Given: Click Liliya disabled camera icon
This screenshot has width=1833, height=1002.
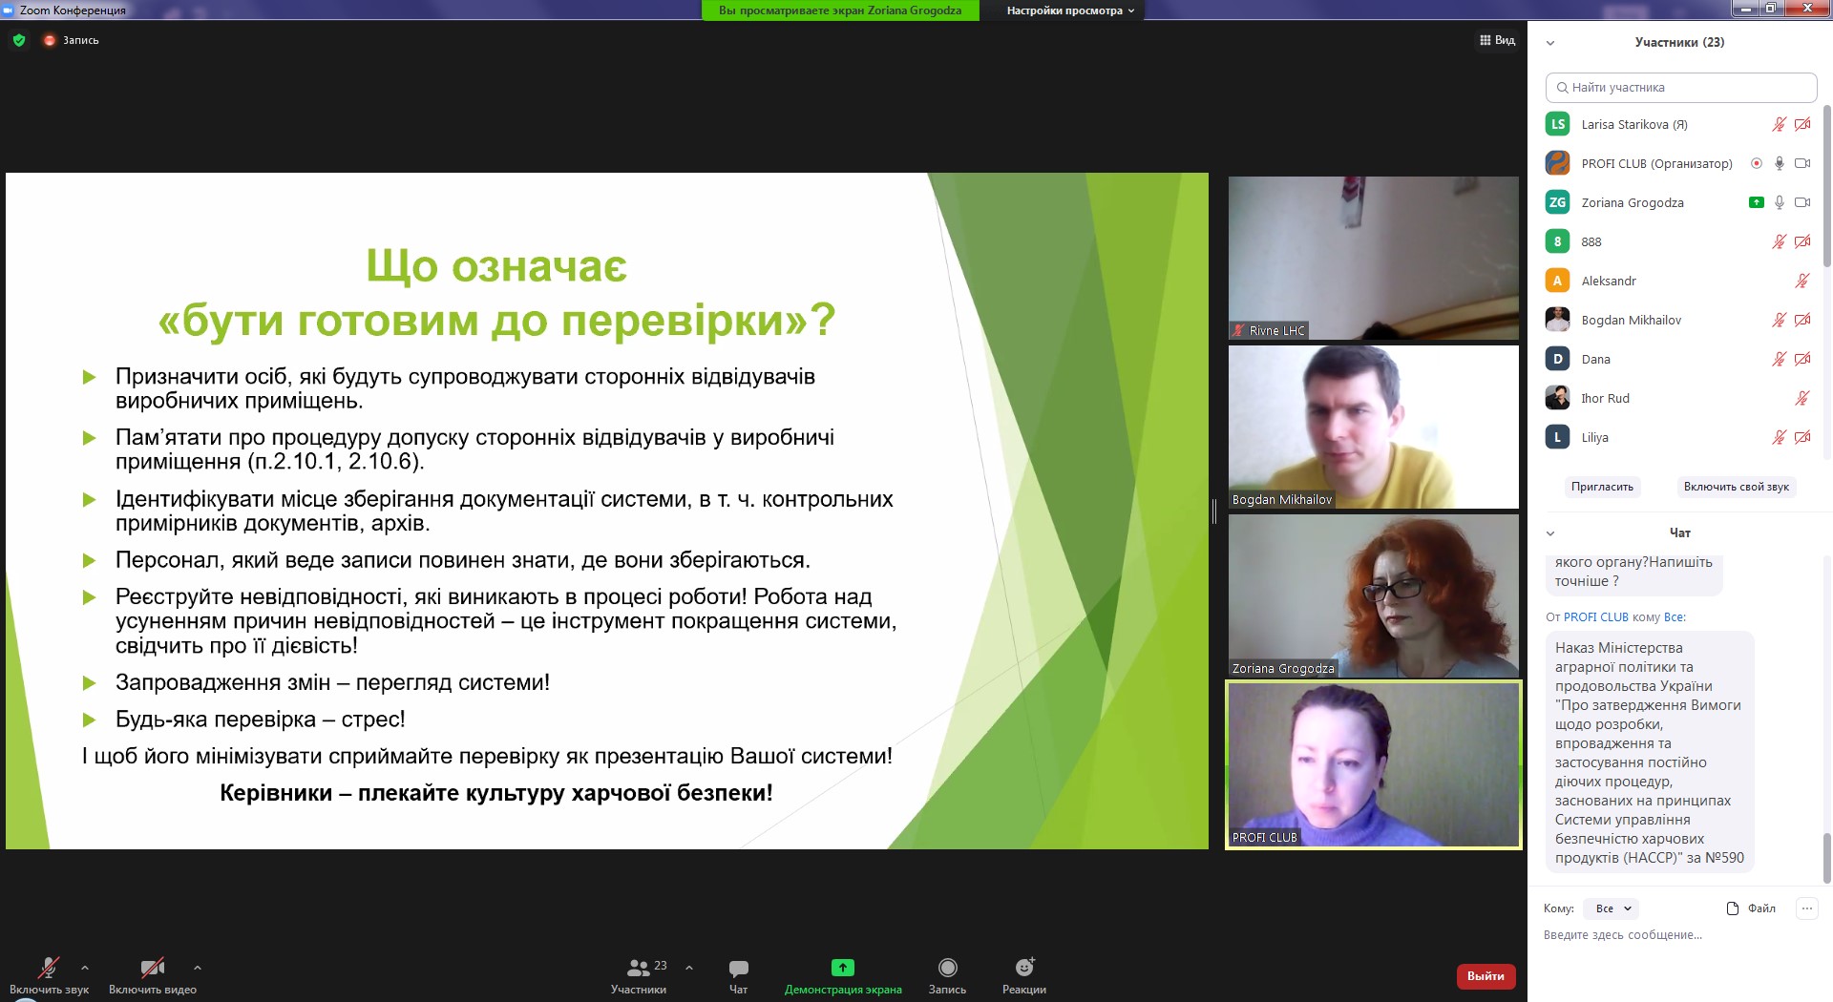Looking at the screenshot, I should (x=1802, y=437).
